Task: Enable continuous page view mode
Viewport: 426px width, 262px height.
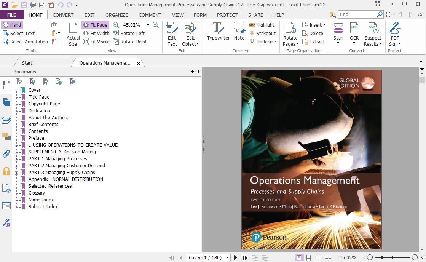Action: tap(309, 257)
